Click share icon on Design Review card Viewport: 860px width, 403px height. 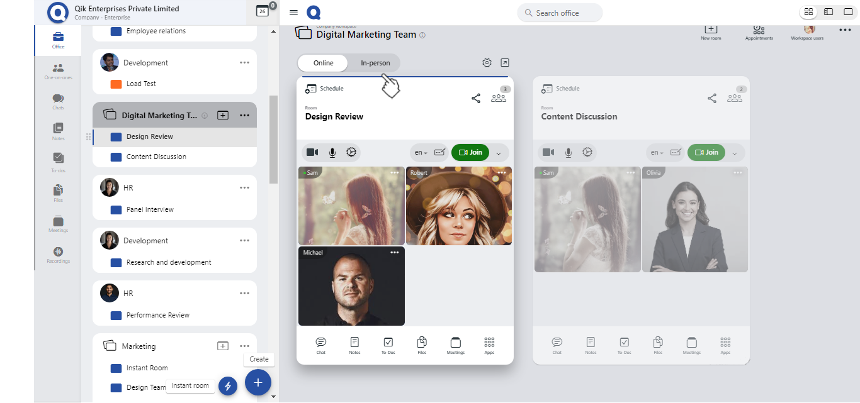click(476, 98)
